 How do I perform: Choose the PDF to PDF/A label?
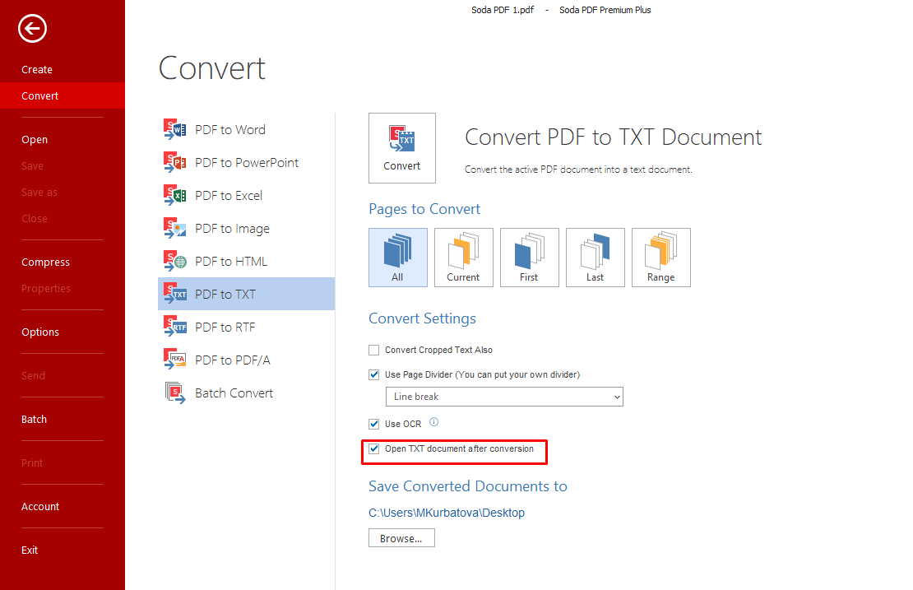[x=232, y=360]
